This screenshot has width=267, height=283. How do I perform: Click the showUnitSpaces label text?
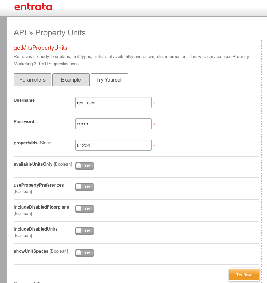point(31,251)
